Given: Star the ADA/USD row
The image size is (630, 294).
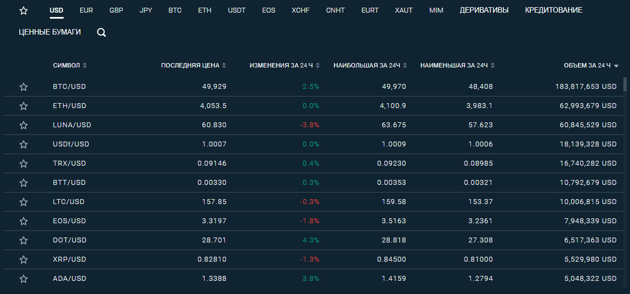Looking at the screenshot, I should 24,279.
